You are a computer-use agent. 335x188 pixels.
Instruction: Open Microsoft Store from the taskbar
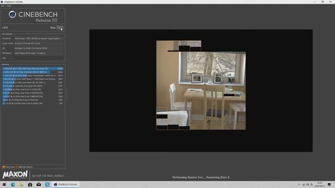tap(30, 184)
